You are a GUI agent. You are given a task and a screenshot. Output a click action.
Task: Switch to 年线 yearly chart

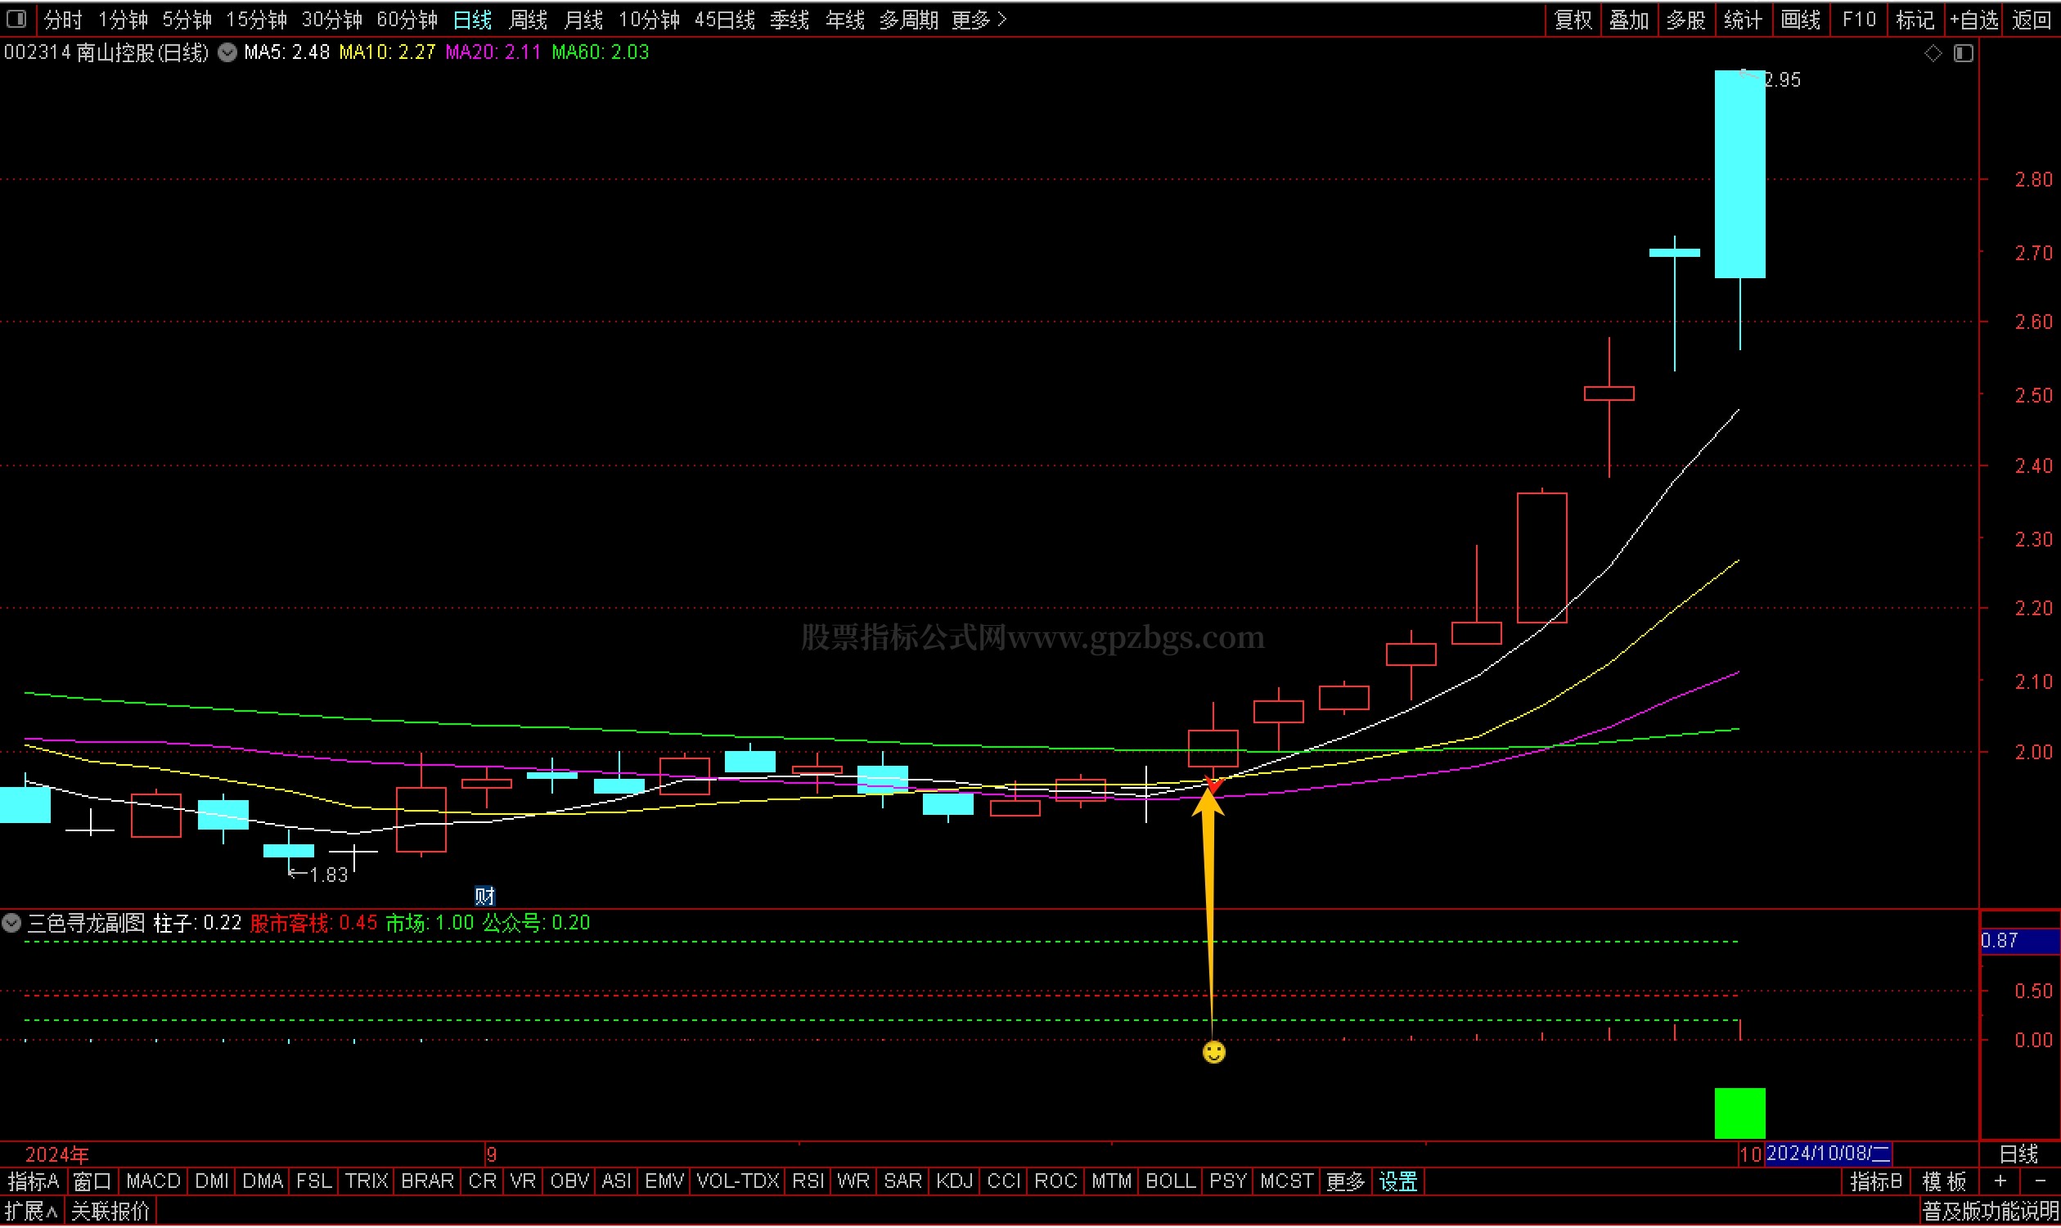click(844, 20)
